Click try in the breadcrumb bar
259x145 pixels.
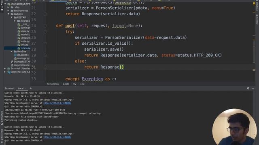74,84
